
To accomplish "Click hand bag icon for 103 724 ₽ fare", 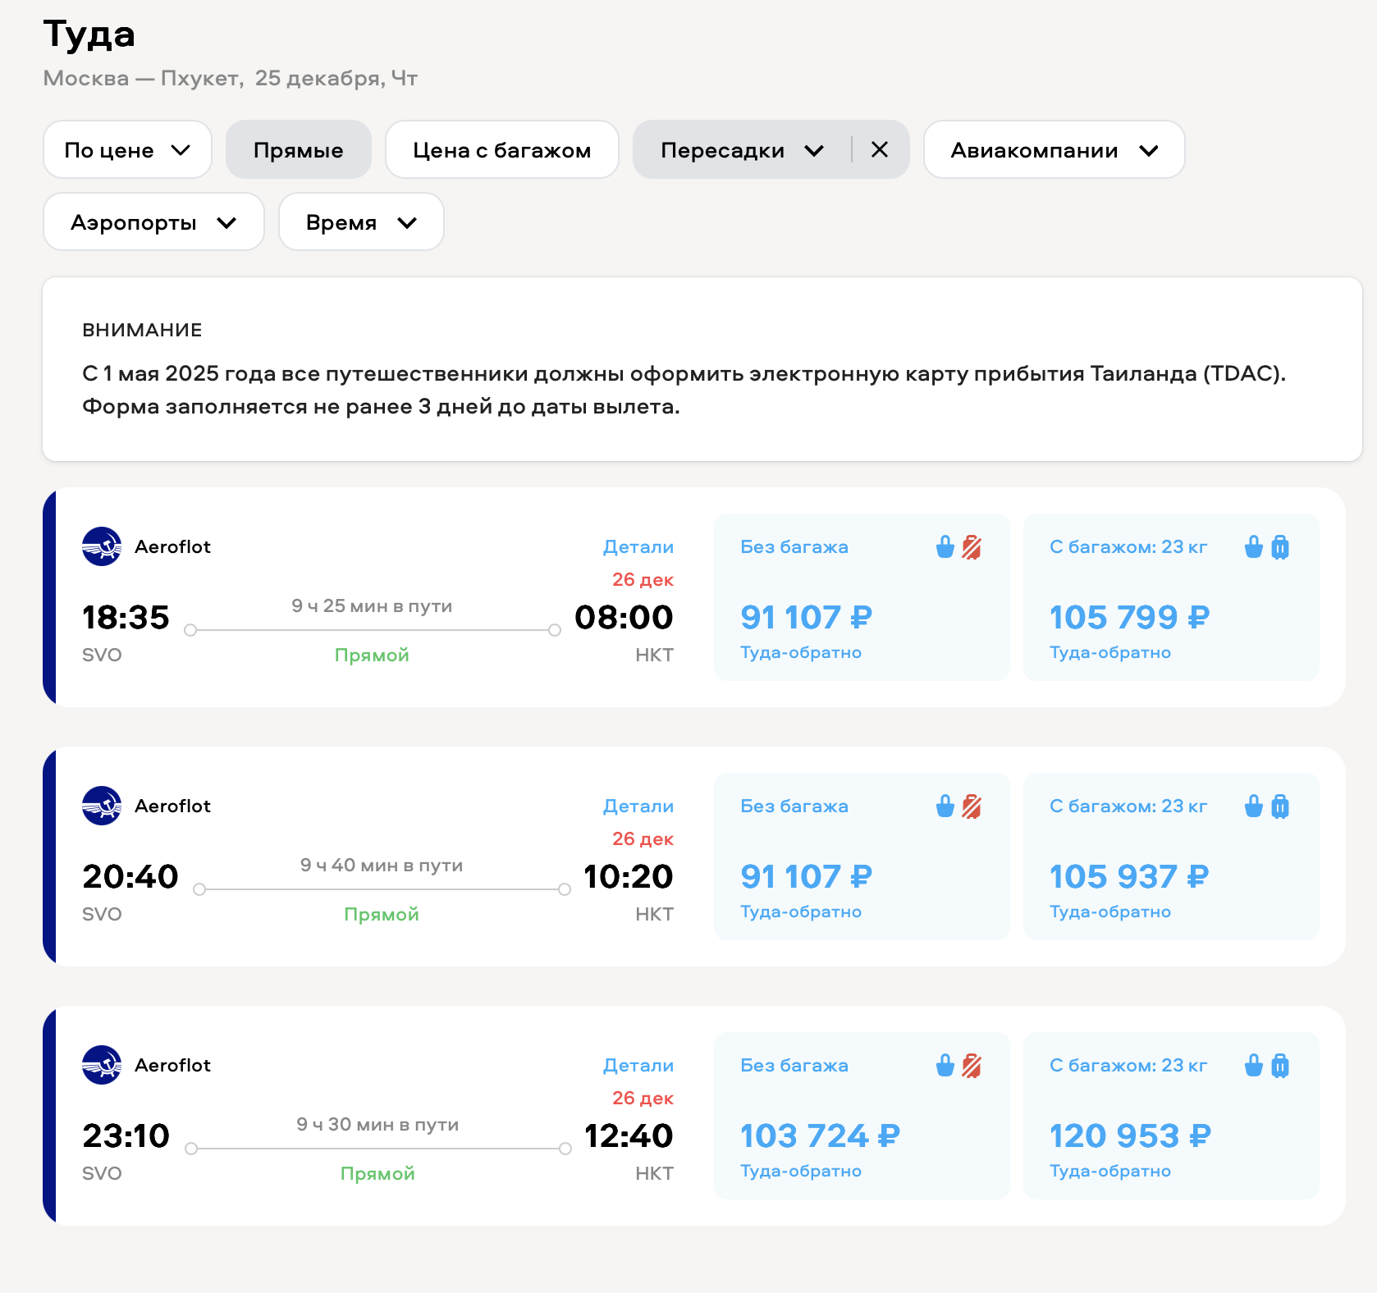I will (x=945, y=1066).
